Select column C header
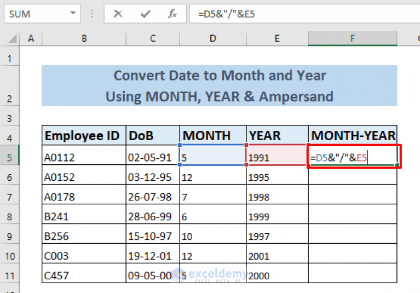The height and width of the screenshot is (293, 420). click(153, 38)
